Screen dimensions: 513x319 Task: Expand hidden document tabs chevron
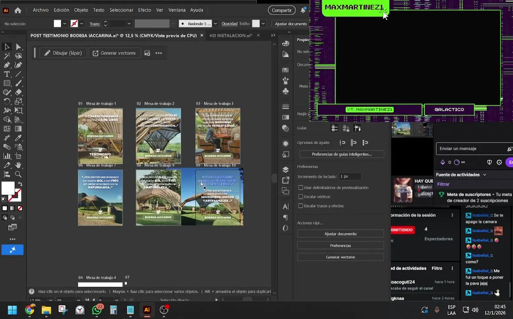point(273,35)
